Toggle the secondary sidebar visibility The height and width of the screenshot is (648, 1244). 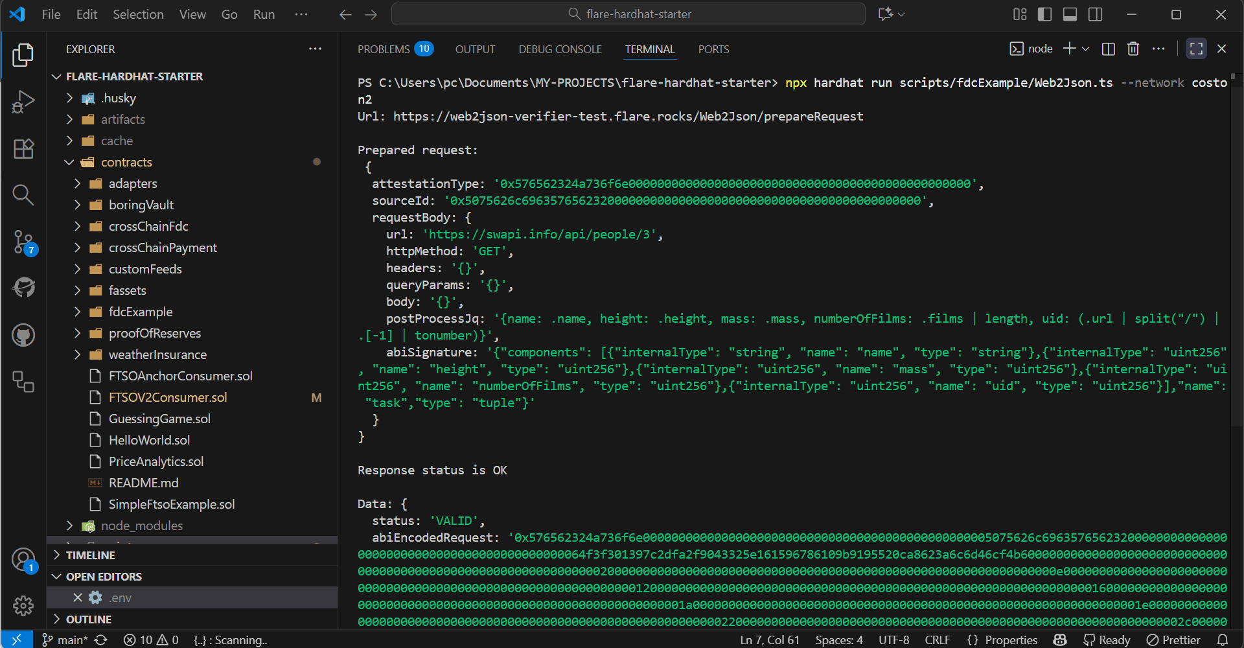pyautogui.click(x=1096, y=14)
